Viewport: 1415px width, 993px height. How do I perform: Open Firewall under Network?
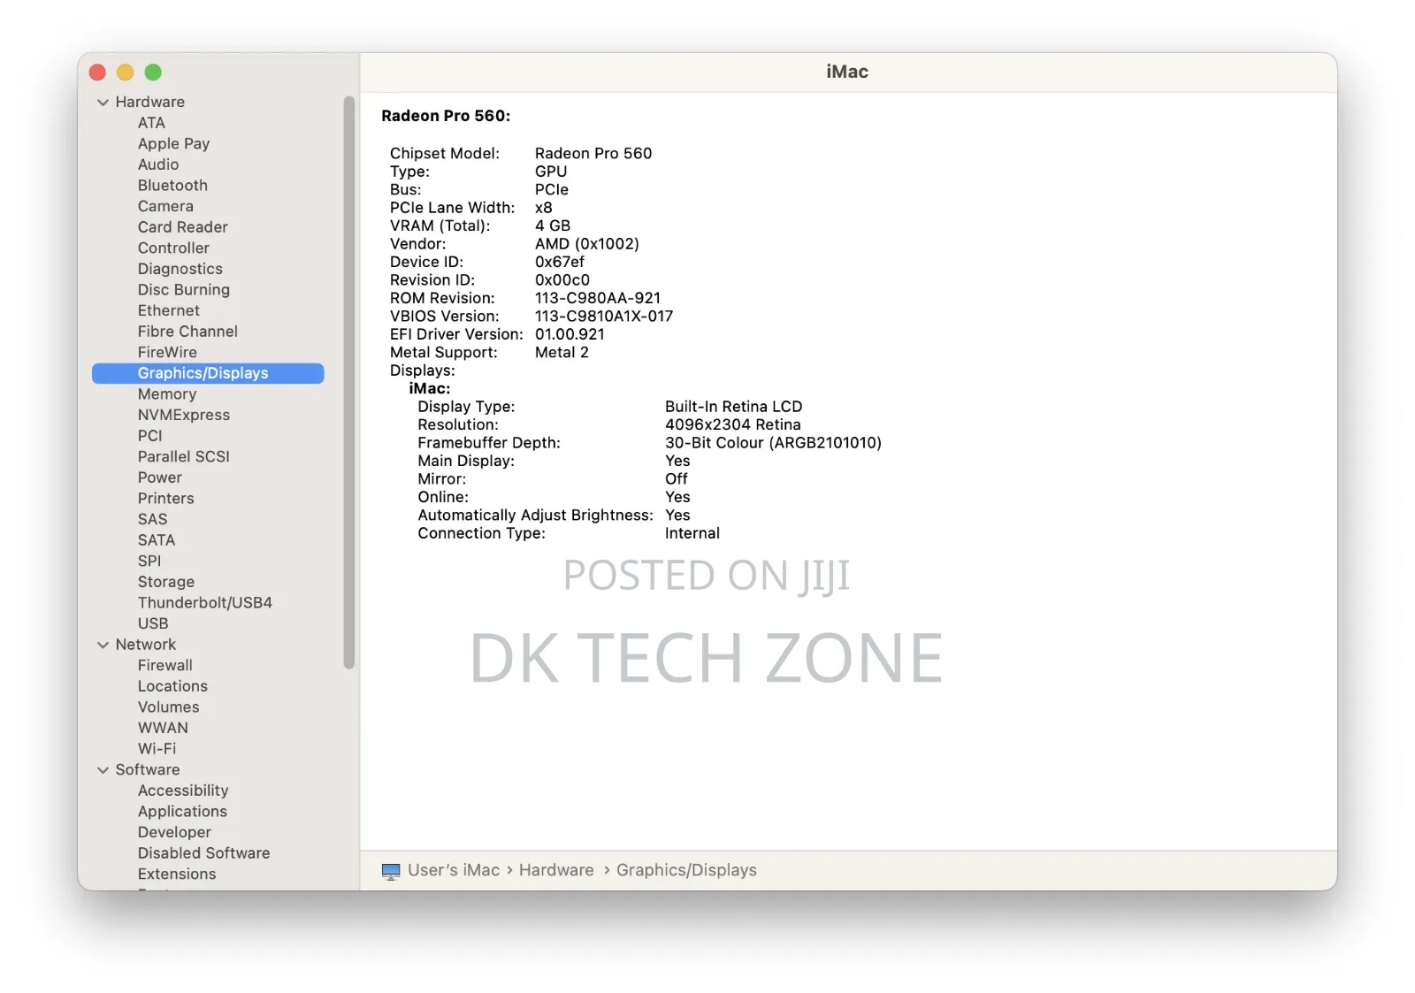(164, 666)
